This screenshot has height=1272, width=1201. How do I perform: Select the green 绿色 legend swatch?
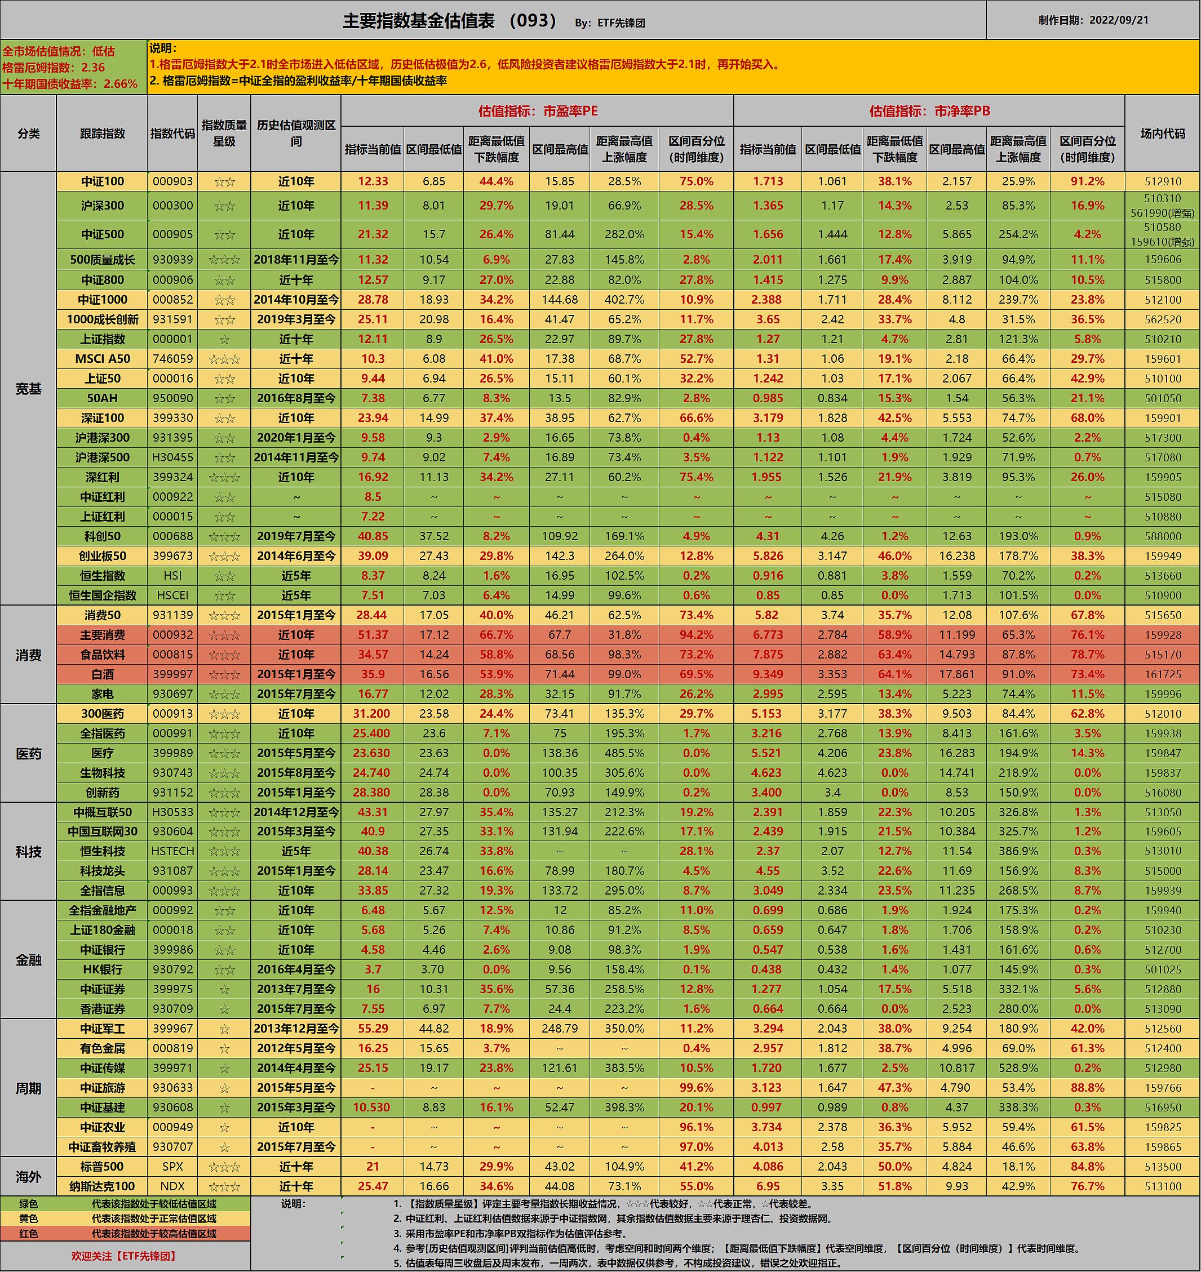point(29,1203)
